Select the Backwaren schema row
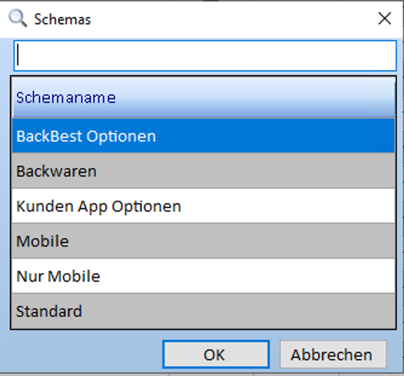The width and height of the screenshot is (404, 376). click(204, 171)
